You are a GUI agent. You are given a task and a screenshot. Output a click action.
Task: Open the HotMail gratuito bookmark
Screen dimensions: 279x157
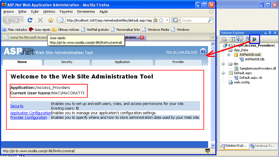coord(95,29)
